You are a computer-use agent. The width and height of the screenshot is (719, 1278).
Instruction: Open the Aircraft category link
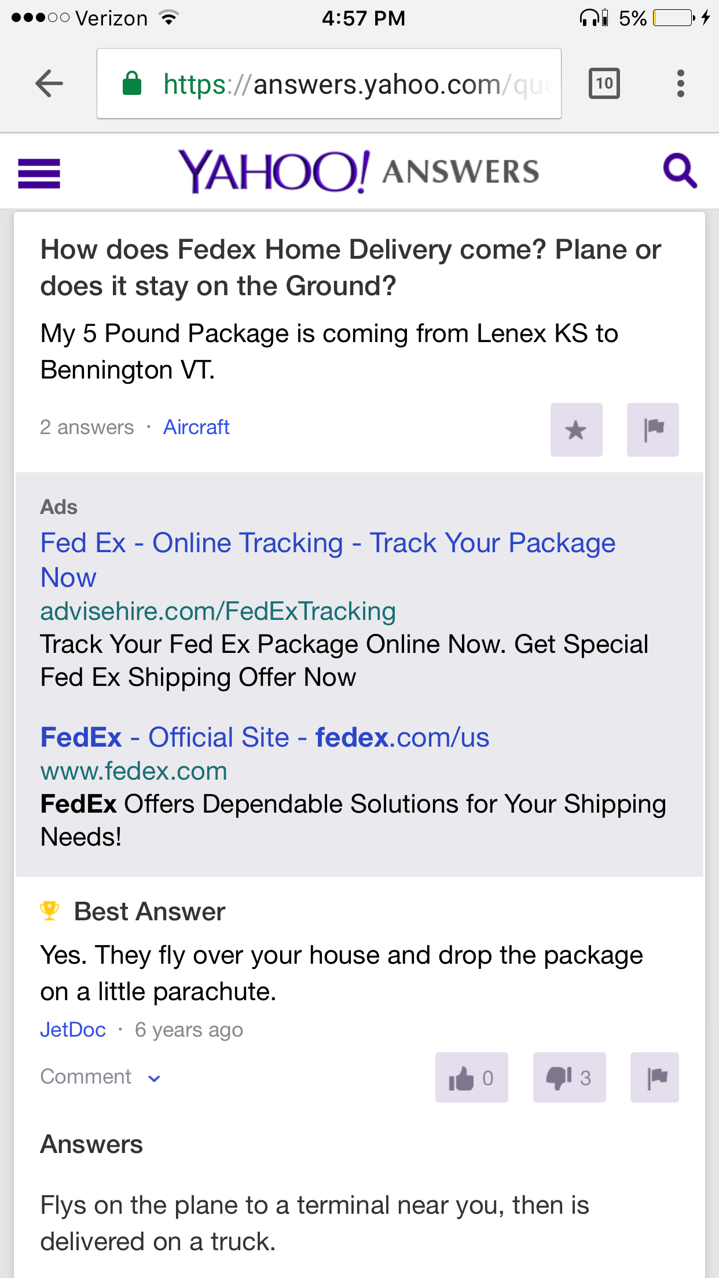point(196,427)
